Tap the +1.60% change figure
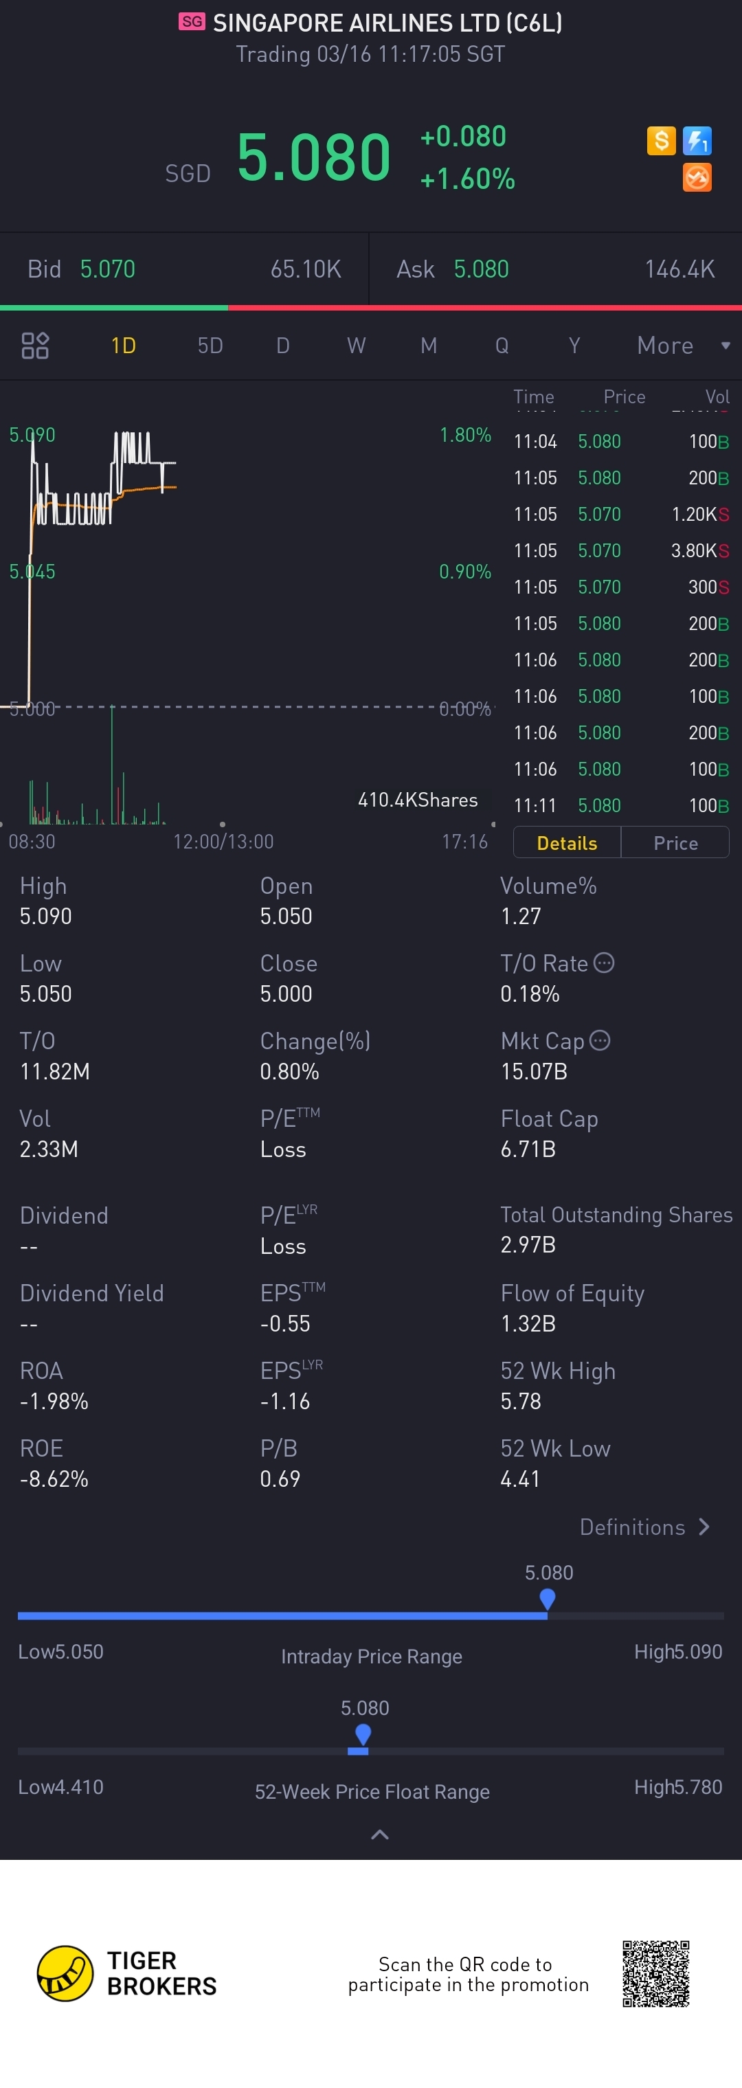Screen dimensions: 742x2088 point(467,179)
